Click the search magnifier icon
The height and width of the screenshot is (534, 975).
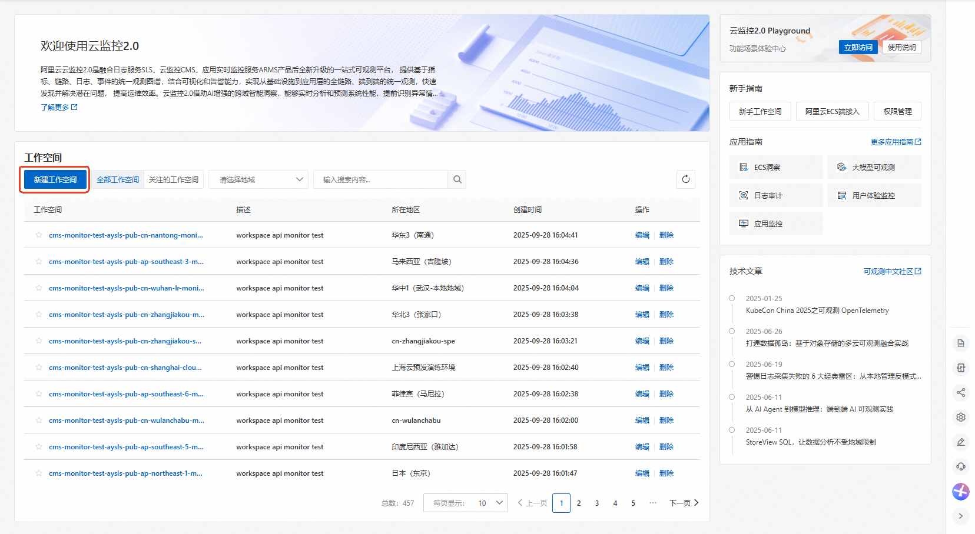pyautogui.click(x=457, y=179)
